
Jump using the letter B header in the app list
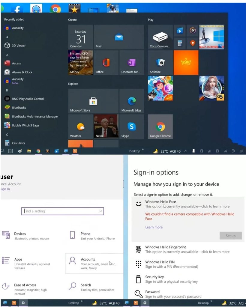7,90
